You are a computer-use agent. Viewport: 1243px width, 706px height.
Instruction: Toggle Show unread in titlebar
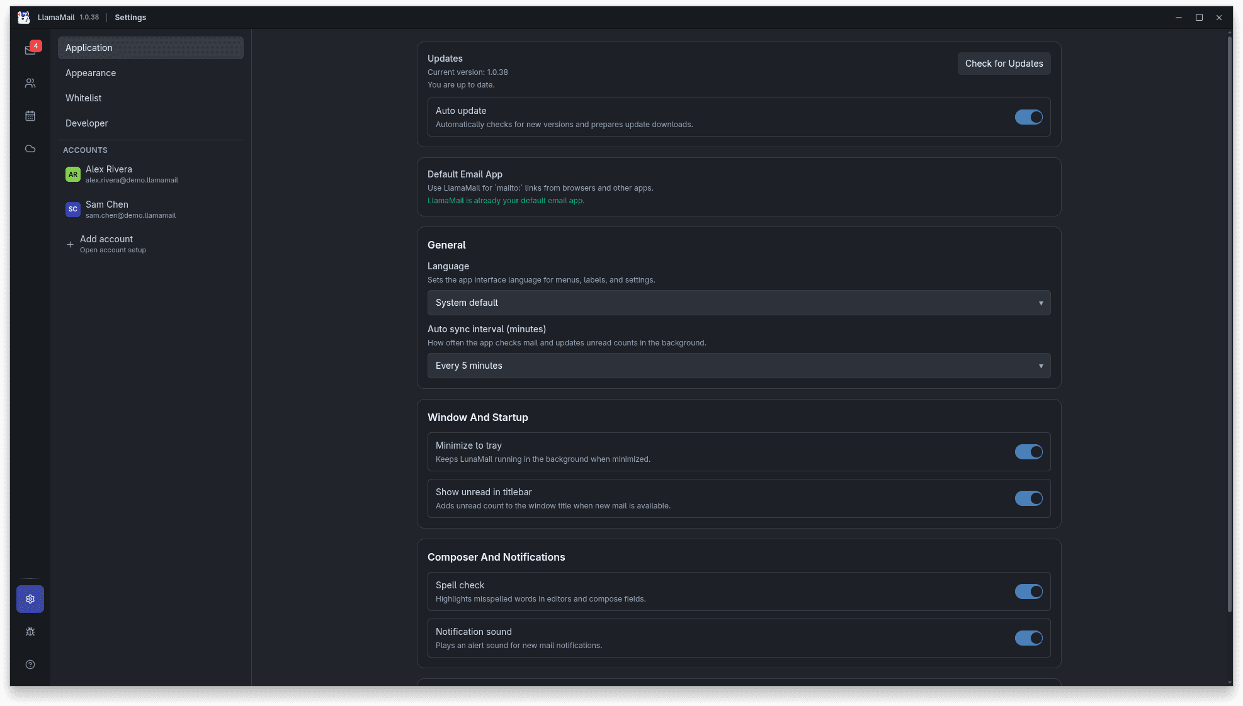point(1028,498)
